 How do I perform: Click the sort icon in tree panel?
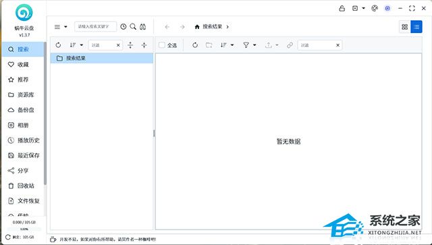[x=73, y=45]
